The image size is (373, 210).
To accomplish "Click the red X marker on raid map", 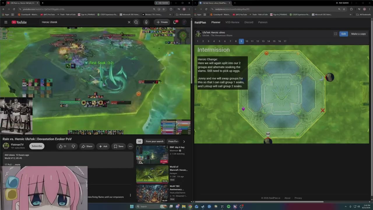I will pos(323,111).
